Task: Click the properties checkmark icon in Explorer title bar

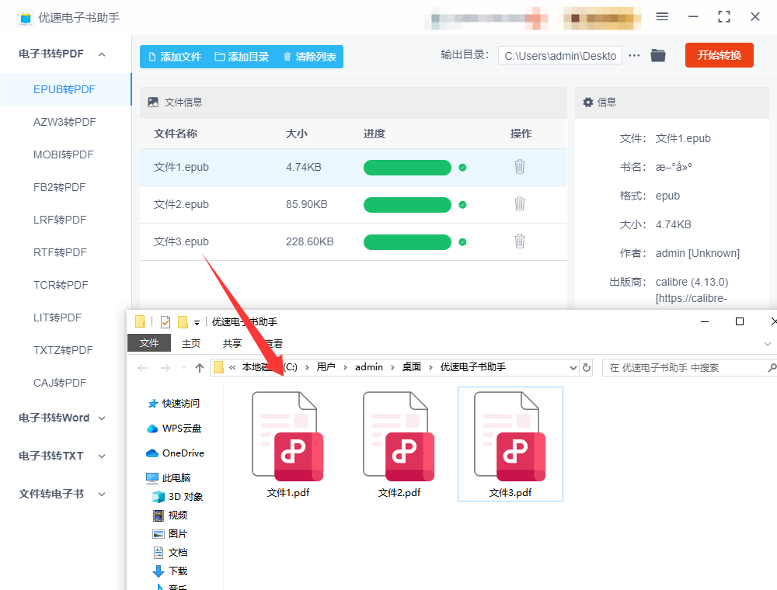Action: click(x=166, y=322)
